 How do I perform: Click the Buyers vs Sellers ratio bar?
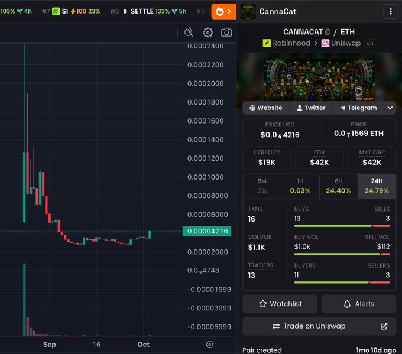click(x=342, y=282)
